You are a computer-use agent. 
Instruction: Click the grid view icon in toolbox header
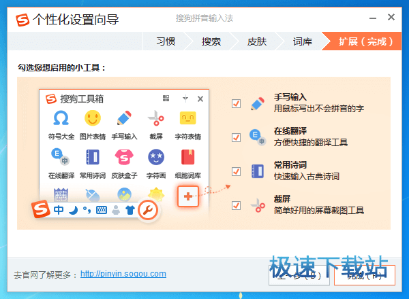click(166, 99)
